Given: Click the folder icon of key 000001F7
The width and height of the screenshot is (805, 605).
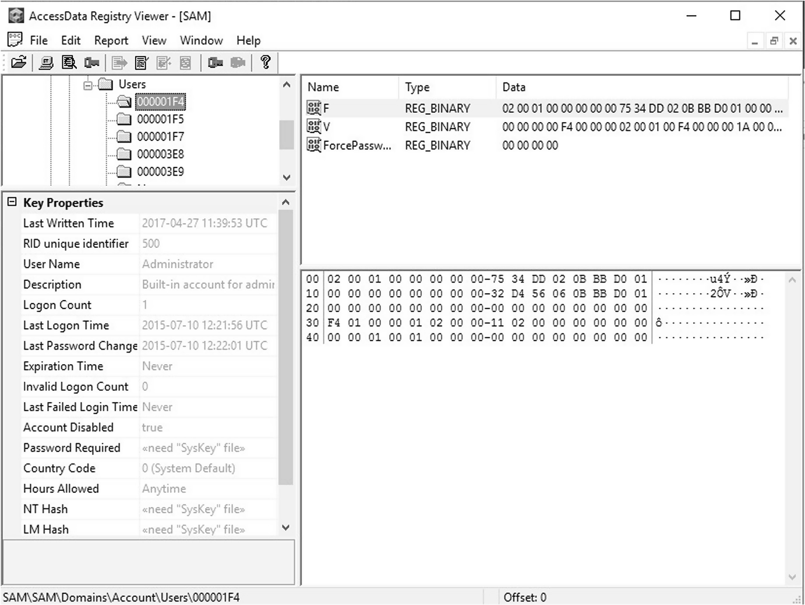Looking at the screenshot, I should point(124,137).
